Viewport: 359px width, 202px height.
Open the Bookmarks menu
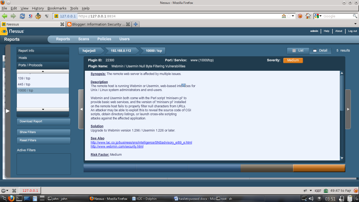[x=57, y=8]
